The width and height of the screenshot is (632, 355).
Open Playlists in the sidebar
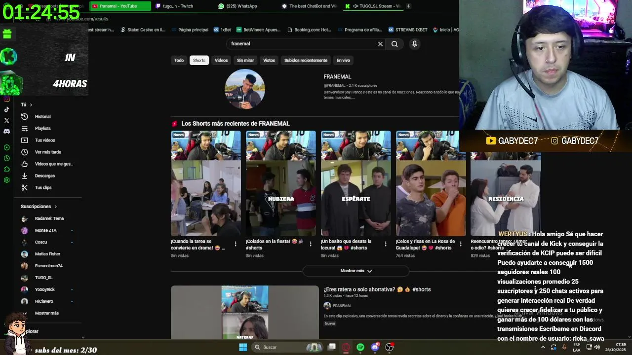(42, 129)
